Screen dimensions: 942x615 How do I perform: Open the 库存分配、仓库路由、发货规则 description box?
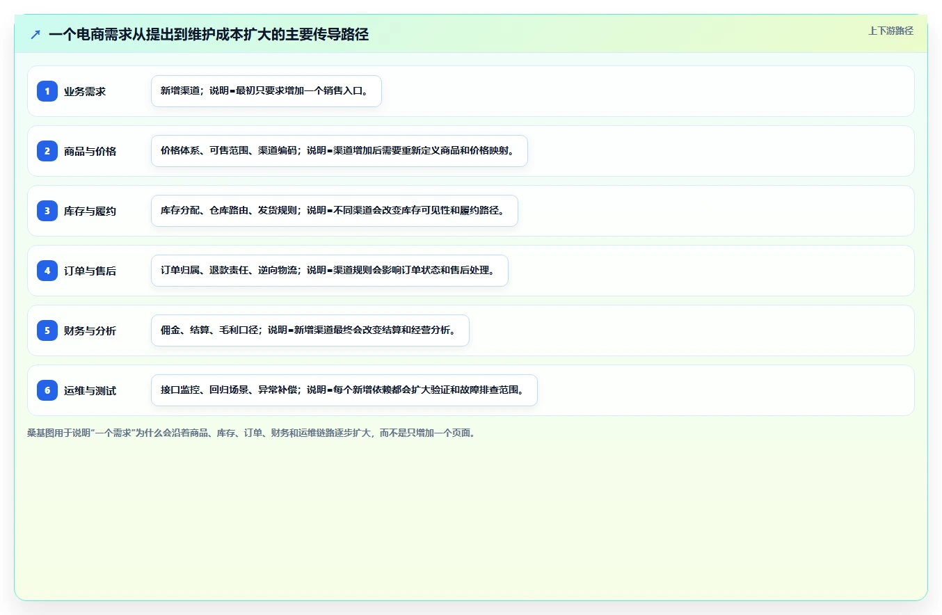pos(335,211)
